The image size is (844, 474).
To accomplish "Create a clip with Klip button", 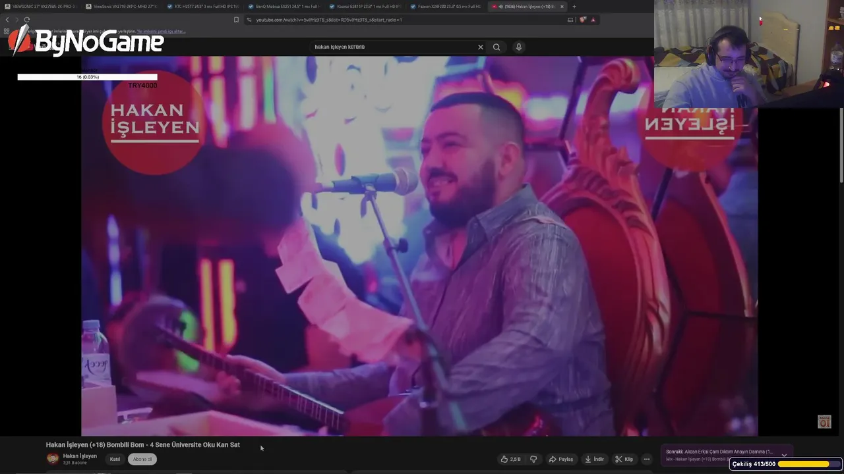I will pos(624,459).
